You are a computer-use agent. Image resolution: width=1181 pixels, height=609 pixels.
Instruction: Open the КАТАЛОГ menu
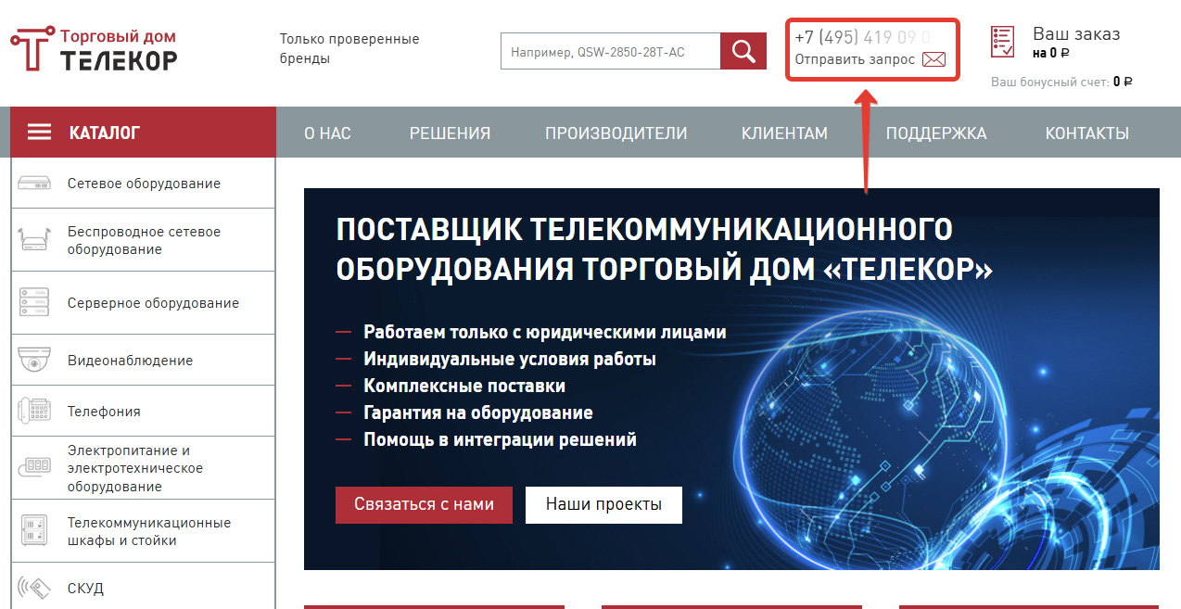pyautogui.click(x=143, y=133)
